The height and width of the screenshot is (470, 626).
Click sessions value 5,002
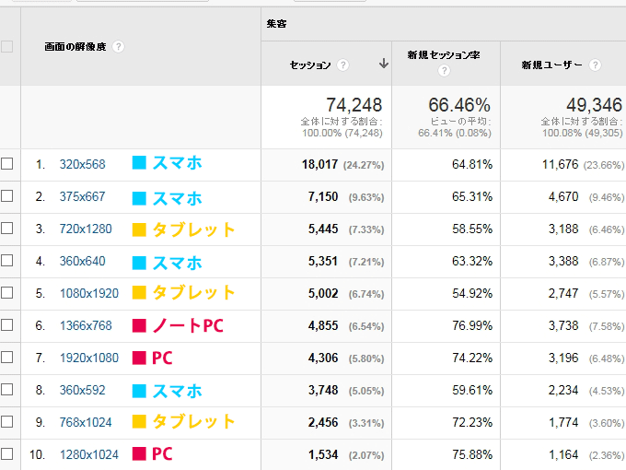[323, 294]
